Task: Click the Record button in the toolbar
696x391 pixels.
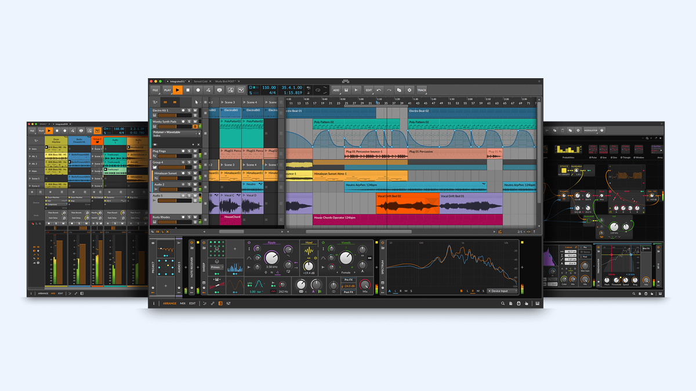Action: [198, 90]
